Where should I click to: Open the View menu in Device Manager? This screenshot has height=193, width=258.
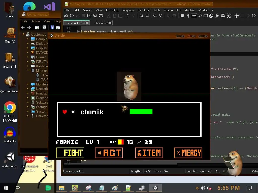(47, 21)
